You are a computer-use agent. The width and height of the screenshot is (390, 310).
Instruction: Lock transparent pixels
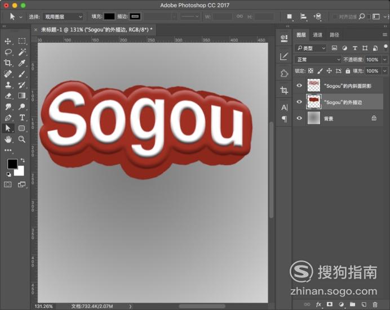tap(311, 71)
